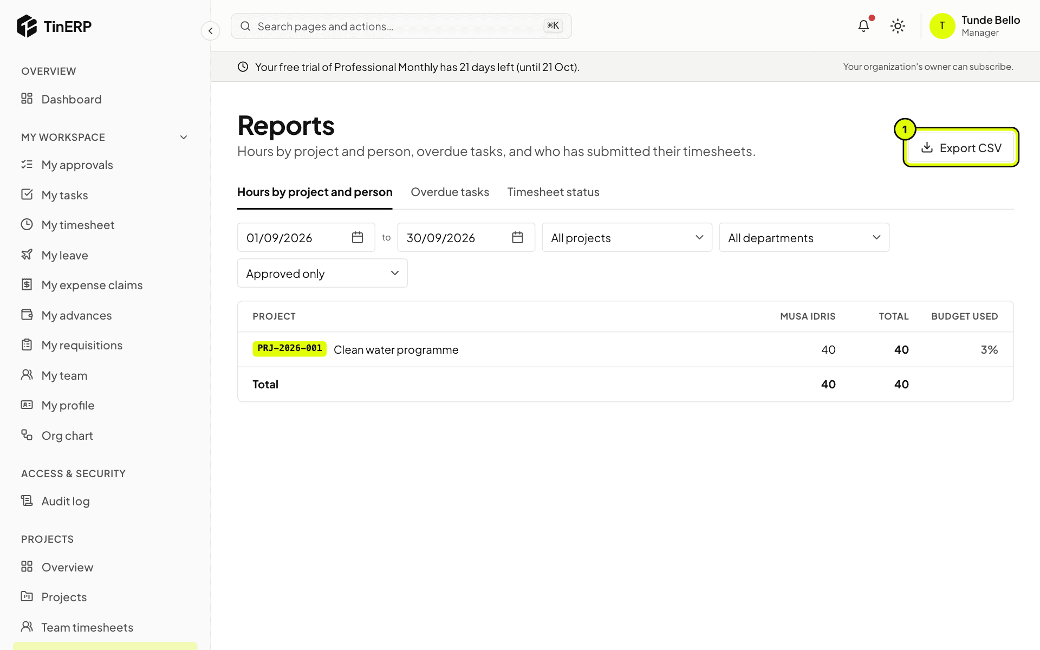Open the All departments dropdown
Image resolution: width=1040 pixels, height=650 pixels.
coord(804,237)
